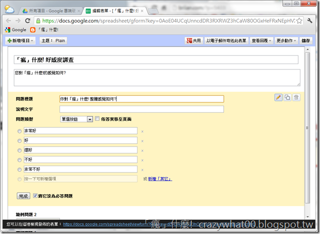Click the duplicate question icon
320x234 pixels.
(287, 97)
